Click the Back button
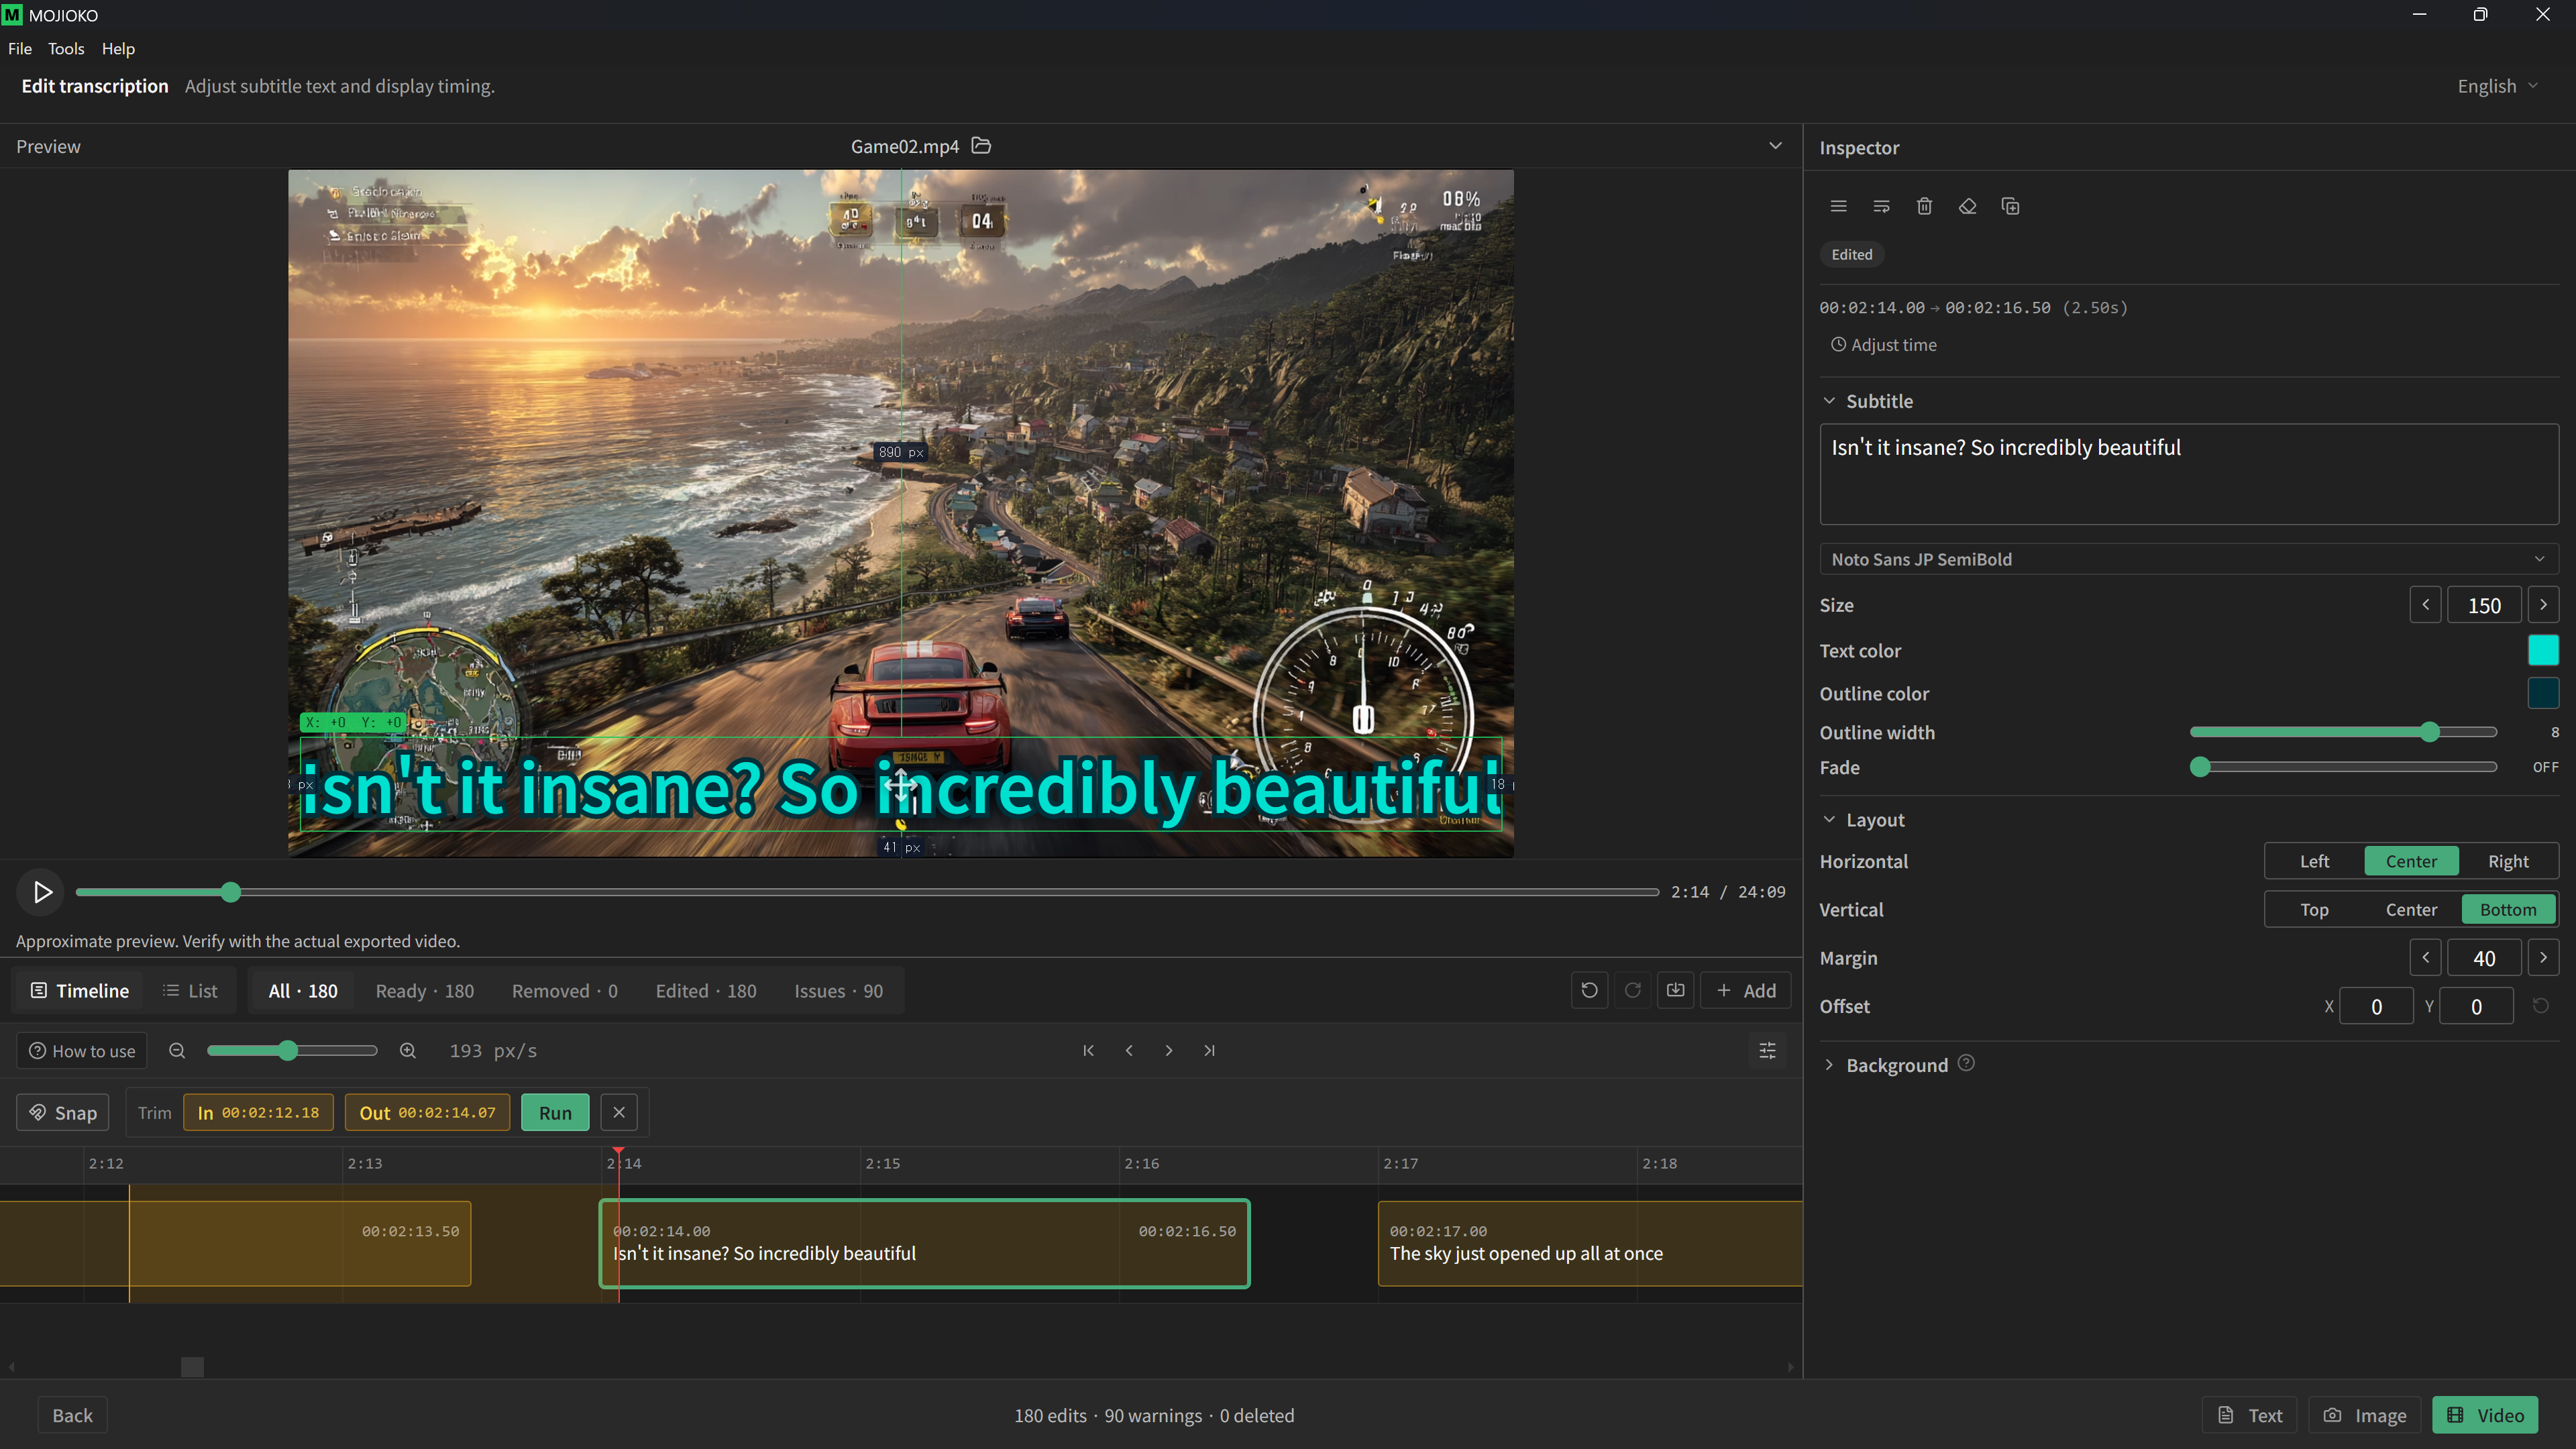 tap(72, 1415)
